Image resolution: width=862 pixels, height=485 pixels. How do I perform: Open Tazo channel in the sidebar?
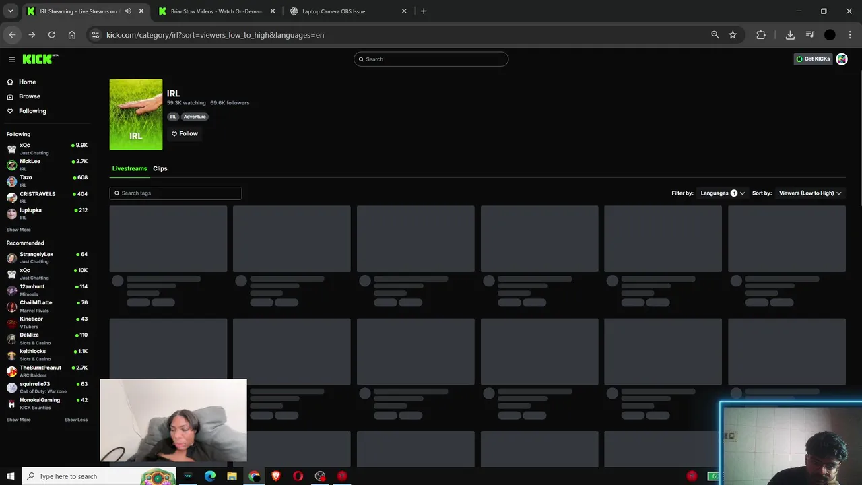point(47,181)
